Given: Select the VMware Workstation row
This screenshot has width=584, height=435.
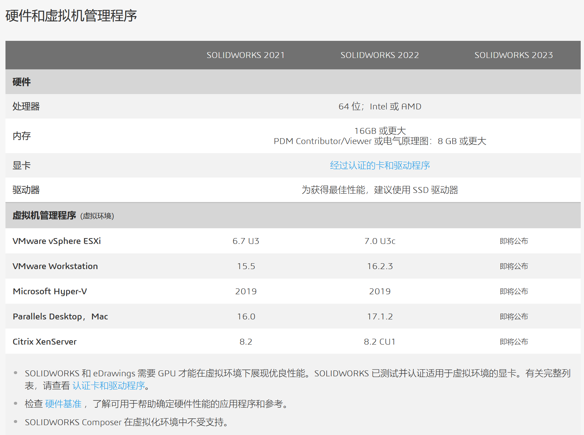Looking at the screenshot, I should (55, 266).
